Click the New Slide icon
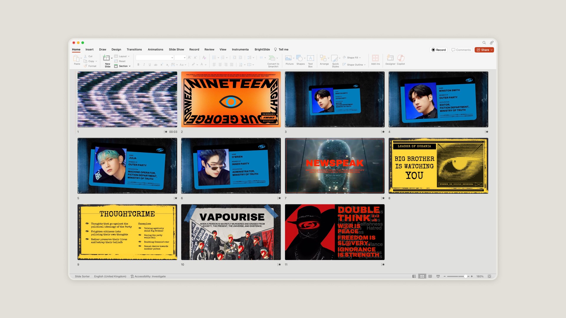 tap(106, 58)
